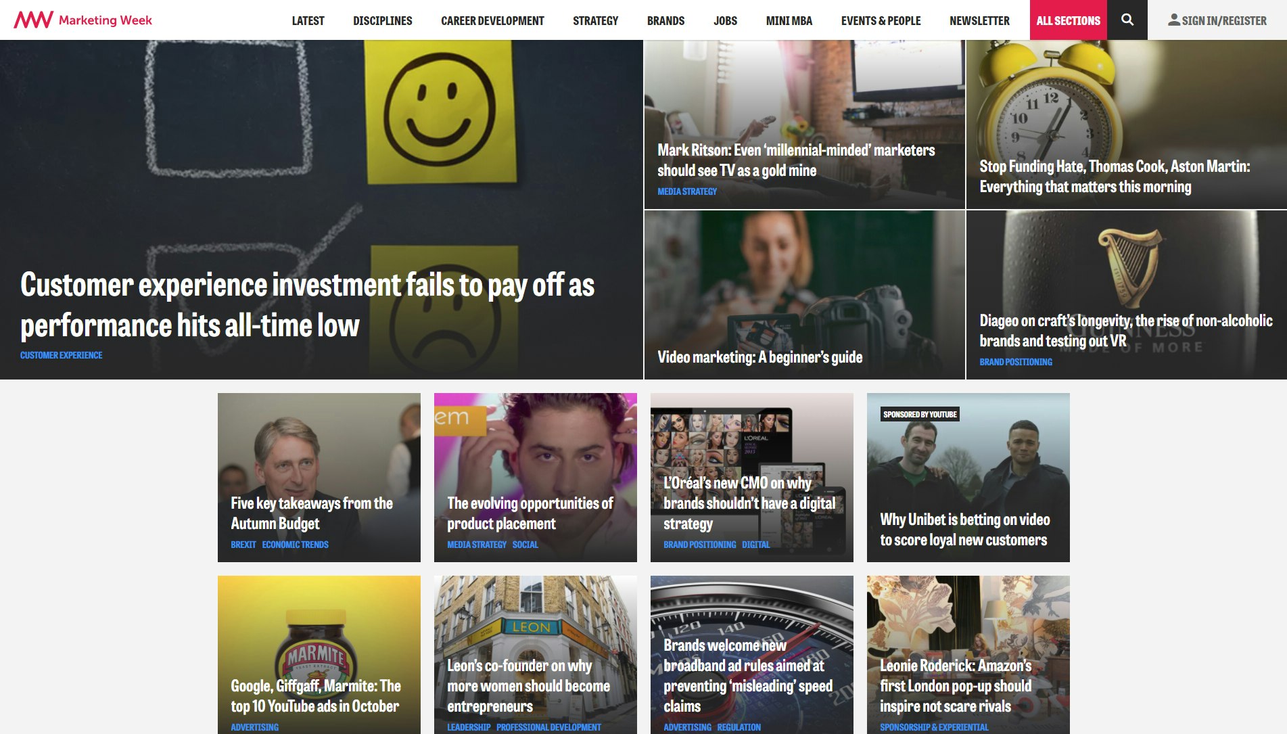The height and width of the screenshot is (734, 1287).
Task: Open the All Sections menu
Action: pos(1068,20)
